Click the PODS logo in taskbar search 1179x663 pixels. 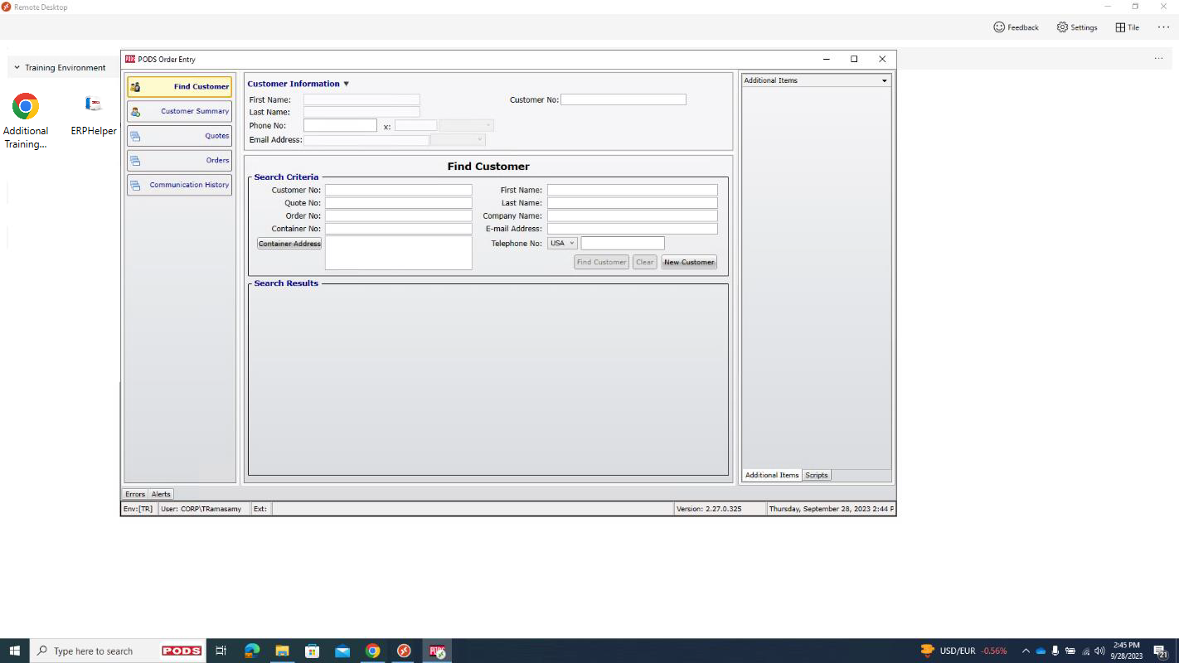[x=182, y=651]
